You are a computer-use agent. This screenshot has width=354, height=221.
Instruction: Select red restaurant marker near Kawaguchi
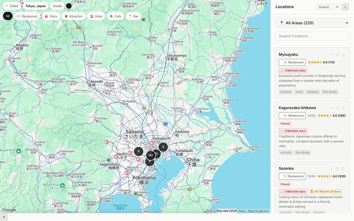[x=152, y=143]
